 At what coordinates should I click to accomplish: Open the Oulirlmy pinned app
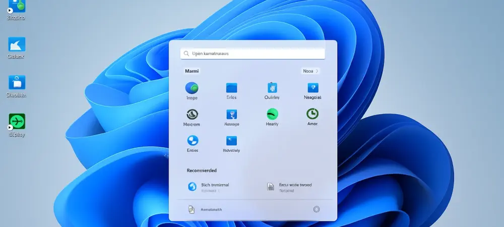pos(272,88)
